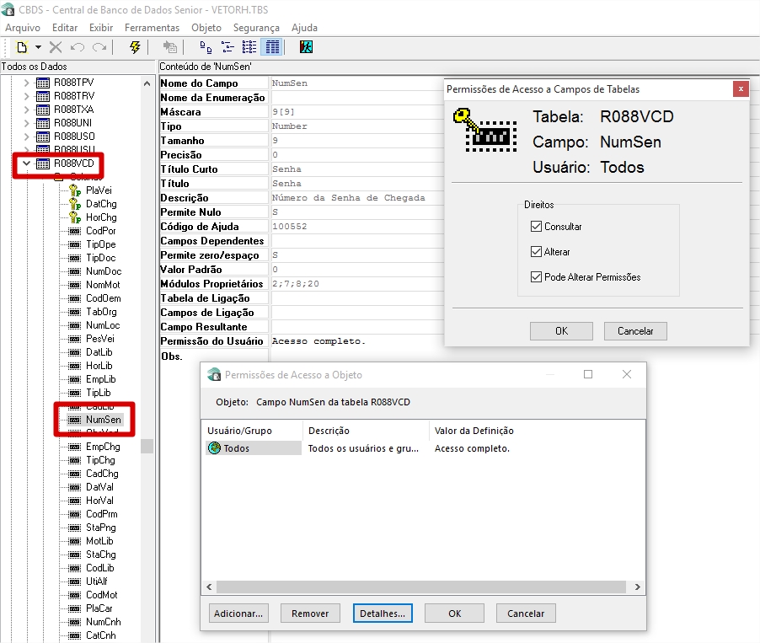Select the NumSen field in tree
The height and width of the screenshot is (643, 760).
(x=104, y=420)
